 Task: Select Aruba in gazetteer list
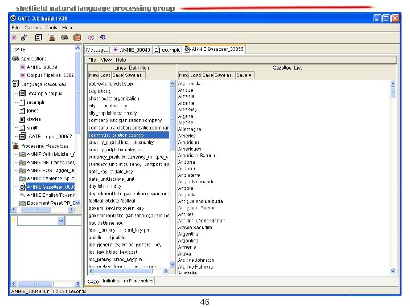(x=184, y=254)
